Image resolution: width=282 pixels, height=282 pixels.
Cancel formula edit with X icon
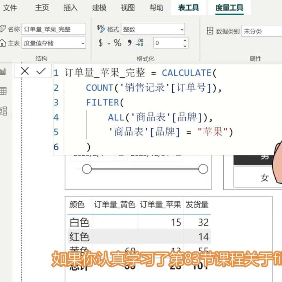(25, 71)
